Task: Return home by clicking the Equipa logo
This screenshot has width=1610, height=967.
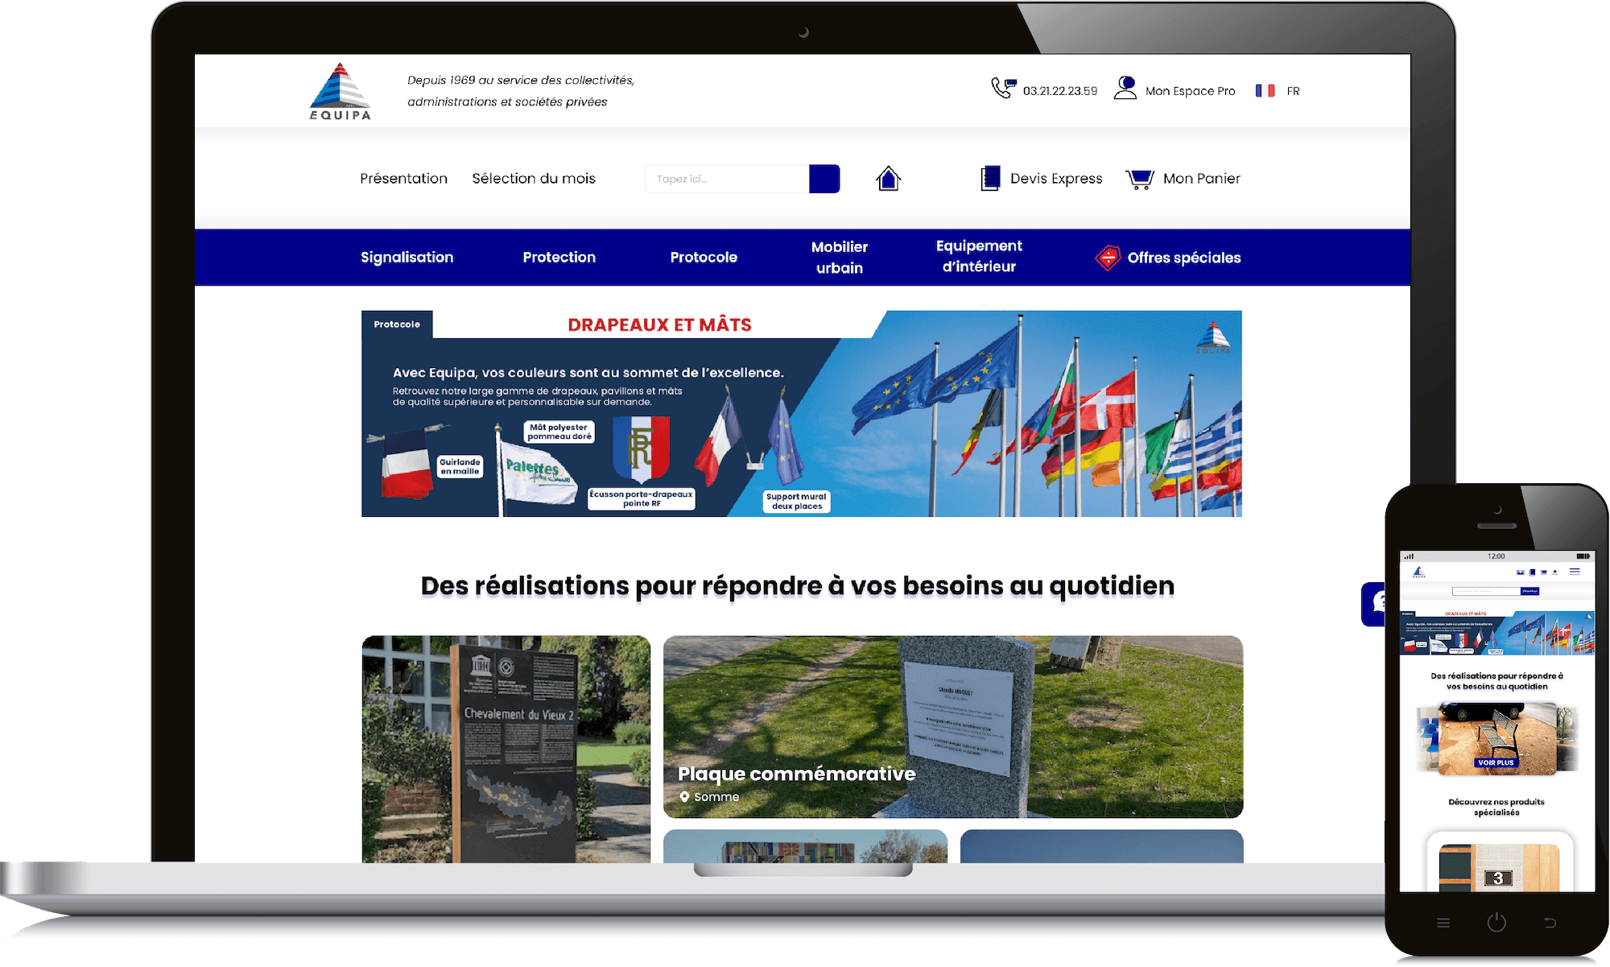Action: (339, 90)
